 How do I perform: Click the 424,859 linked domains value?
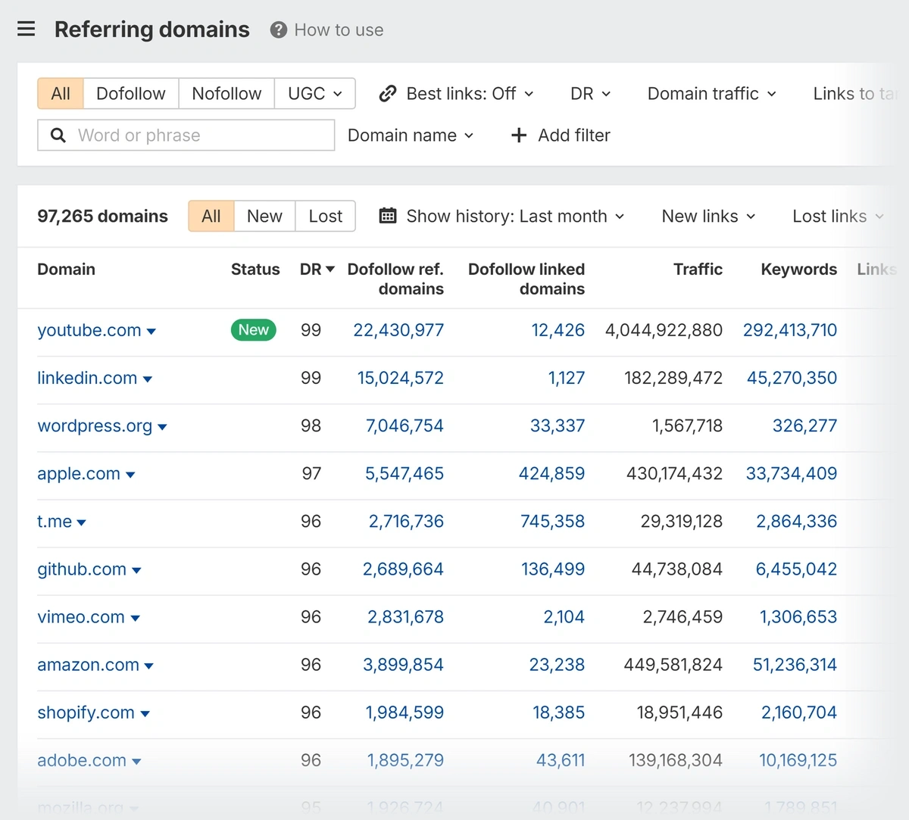coord(551,473)
